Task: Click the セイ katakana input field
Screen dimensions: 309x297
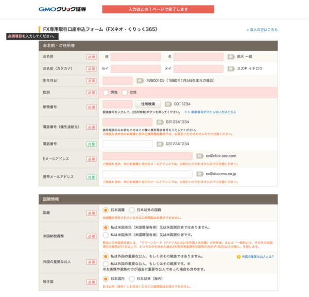Action: click(x=135, y=69)
